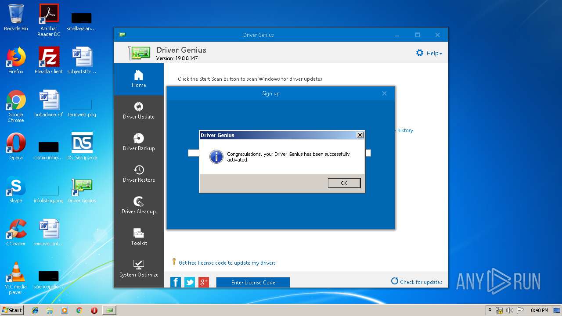Open Opera from the taskbar
The height and width of the screenshot is (316, 562).
[x=94, y=310]
